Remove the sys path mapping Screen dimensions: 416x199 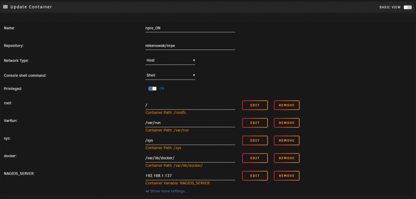pyautogui.click(x=287, y=141)
